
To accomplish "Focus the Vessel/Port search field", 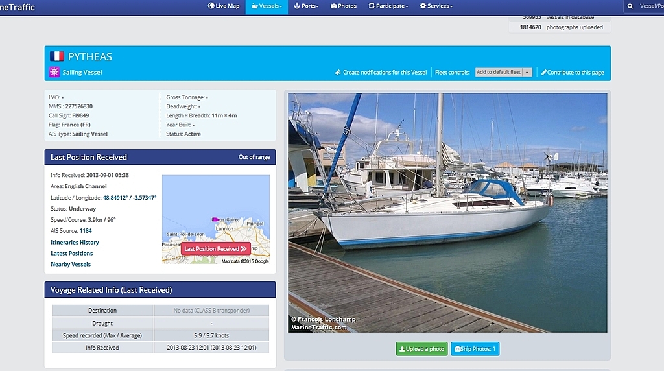I will [651, 6].
